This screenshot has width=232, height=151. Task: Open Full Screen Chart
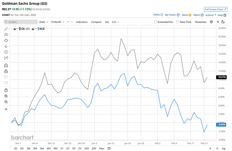point(216,9)
